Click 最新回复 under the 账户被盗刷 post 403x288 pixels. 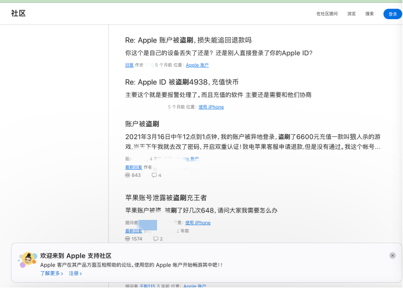[133, 167]
